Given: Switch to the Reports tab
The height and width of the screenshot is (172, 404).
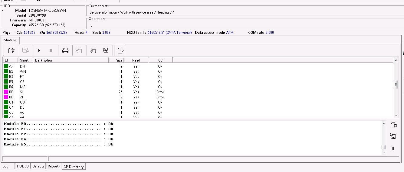Looking at the screenshot, I should 54,166.
